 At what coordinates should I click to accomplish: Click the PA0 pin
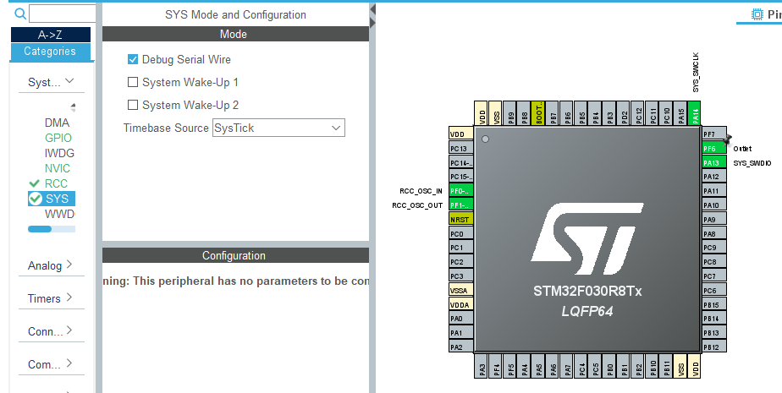pyautogui.click(x=460, y=319)
